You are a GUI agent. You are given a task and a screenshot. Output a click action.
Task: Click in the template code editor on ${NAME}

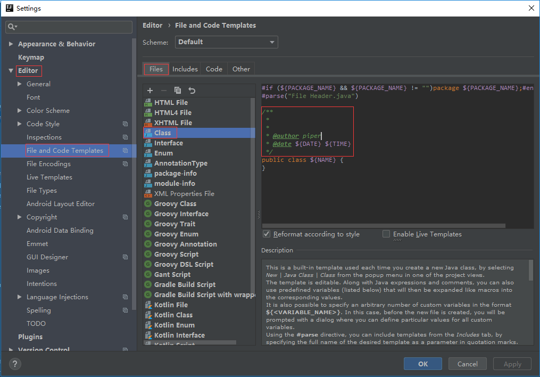click(323, 160)
